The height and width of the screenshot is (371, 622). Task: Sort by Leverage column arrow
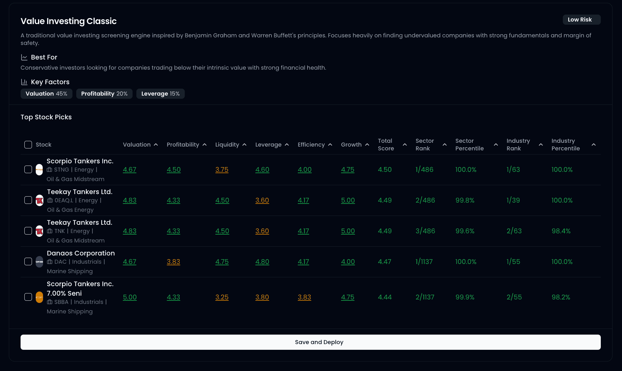tap(287, 145)
